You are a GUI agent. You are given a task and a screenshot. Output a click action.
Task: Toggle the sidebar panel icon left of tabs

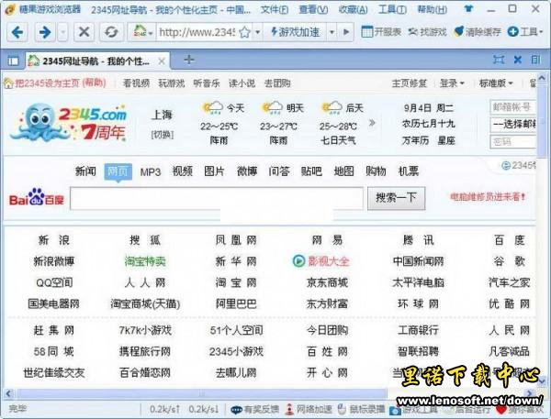(x=13, y=61)
